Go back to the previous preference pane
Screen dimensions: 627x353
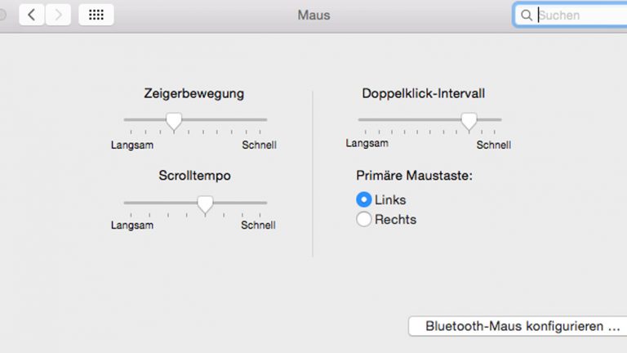coord(32,15)
